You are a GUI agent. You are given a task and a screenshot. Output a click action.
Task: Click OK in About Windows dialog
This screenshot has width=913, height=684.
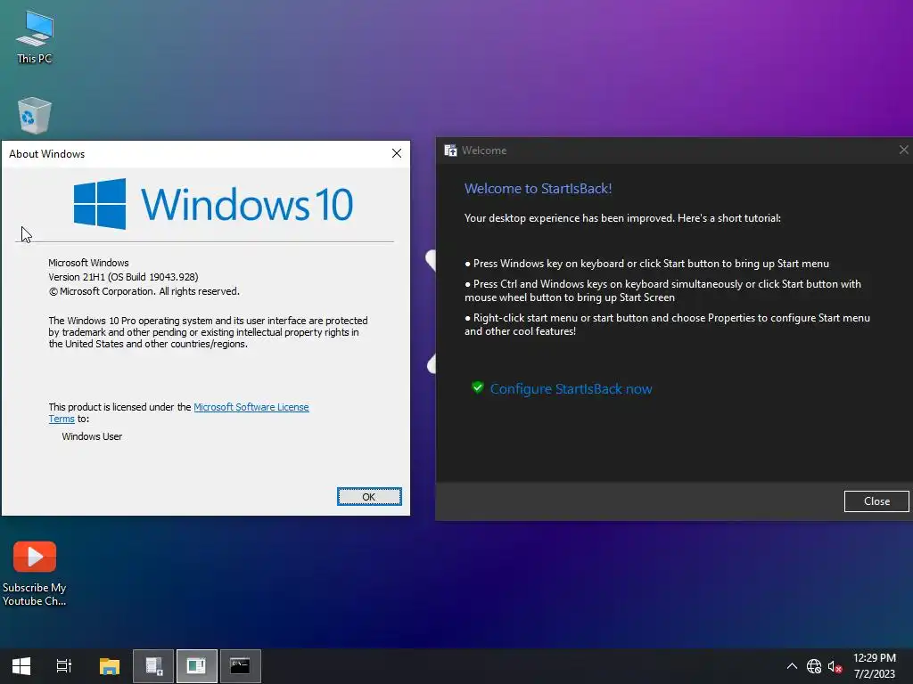(369, 497)
